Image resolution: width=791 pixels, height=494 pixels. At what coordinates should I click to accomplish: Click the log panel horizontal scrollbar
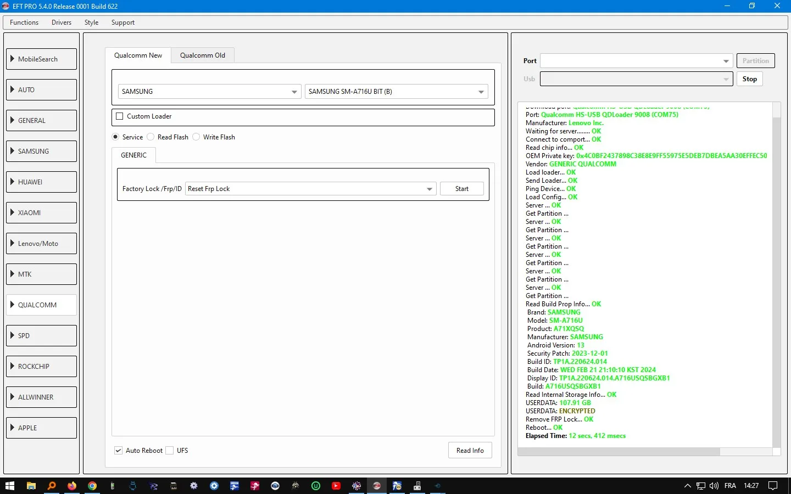click(x=619, y=452)
